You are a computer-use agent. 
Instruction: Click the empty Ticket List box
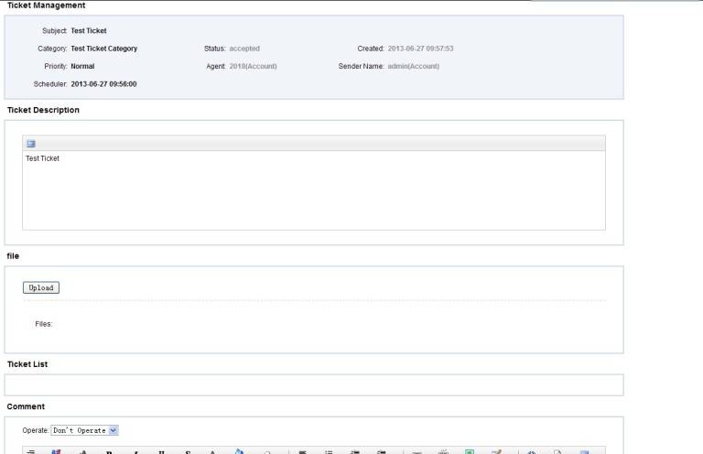pos(313,385)
